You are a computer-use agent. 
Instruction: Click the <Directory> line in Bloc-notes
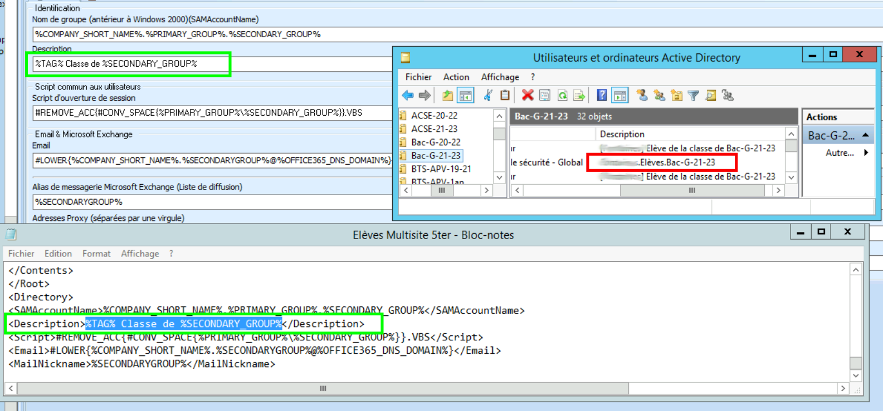(x=41, y=298)
